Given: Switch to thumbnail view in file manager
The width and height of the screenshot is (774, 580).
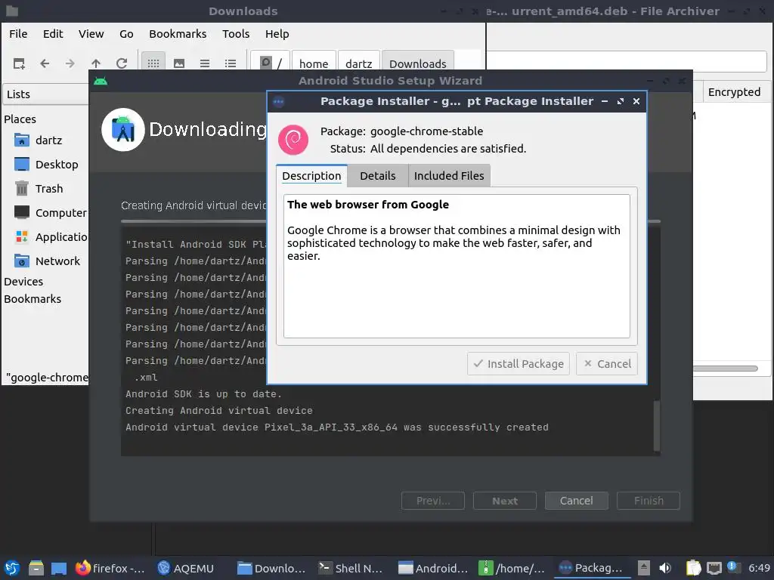Looking at the screenshot, I should click(x=179, y=63).
